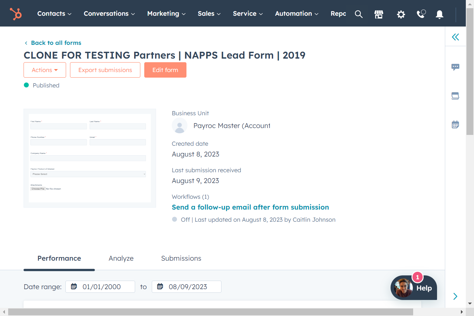Switch to the Analyze tab
Image resolution: width=474 pixels, height=316 pixels.
(x=121, y=258)
